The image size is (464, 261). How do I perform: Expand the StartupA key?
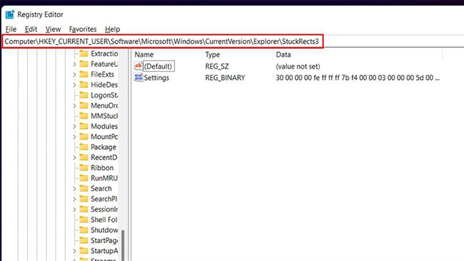pyautogui.click(x=75, y=251)
